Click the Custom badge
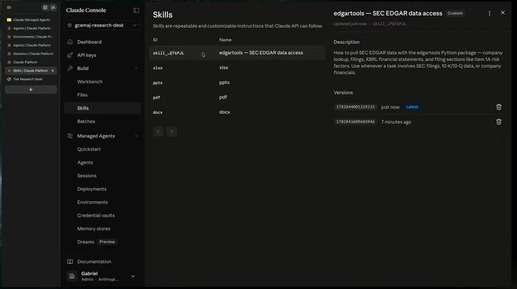517x289 pixels. 455,13
